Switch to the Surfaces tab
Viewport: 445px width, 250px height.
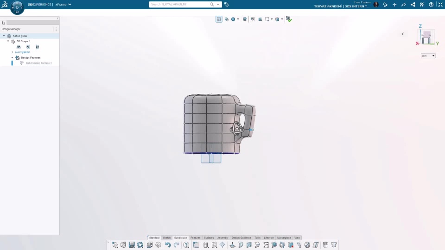(209, 238)
